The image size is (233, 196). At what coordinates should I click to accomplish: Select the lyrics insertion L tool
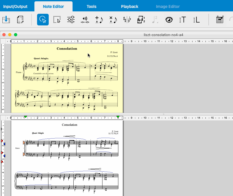point(196,20)
